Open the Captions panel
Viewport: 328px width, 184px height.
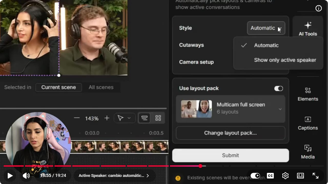click(308, 123)
